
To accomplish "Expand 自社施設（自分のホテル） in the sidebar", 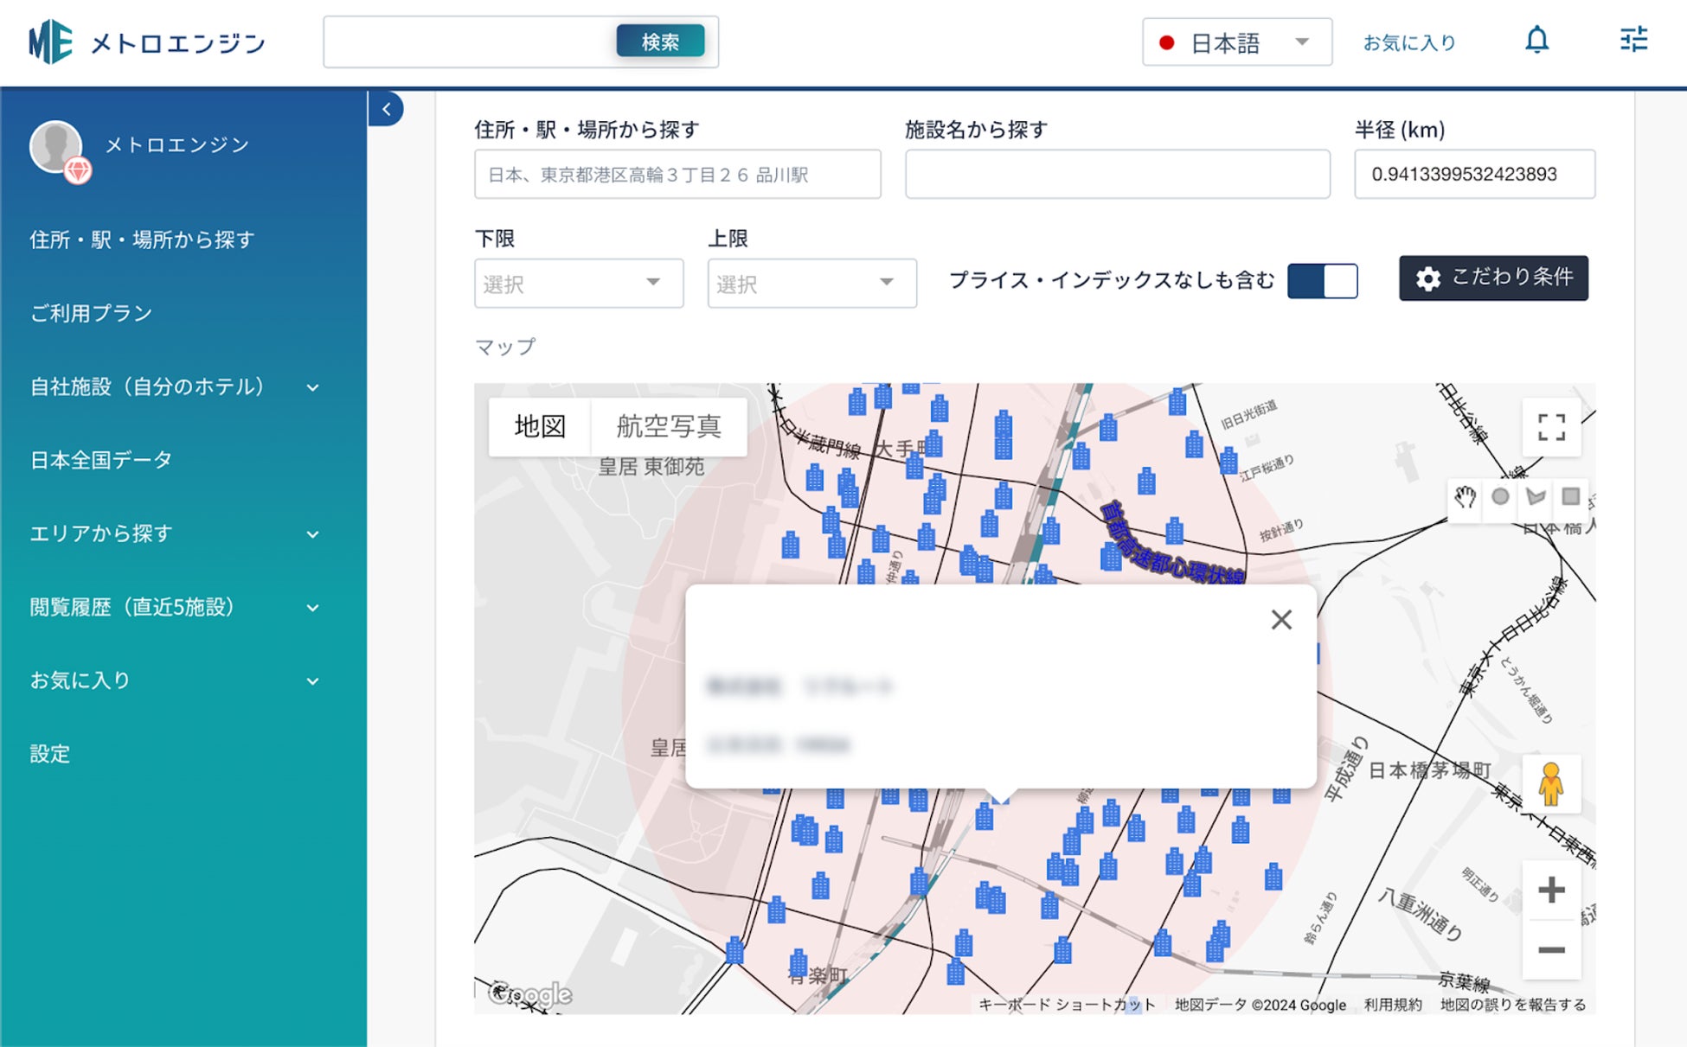I will [173, 386].
